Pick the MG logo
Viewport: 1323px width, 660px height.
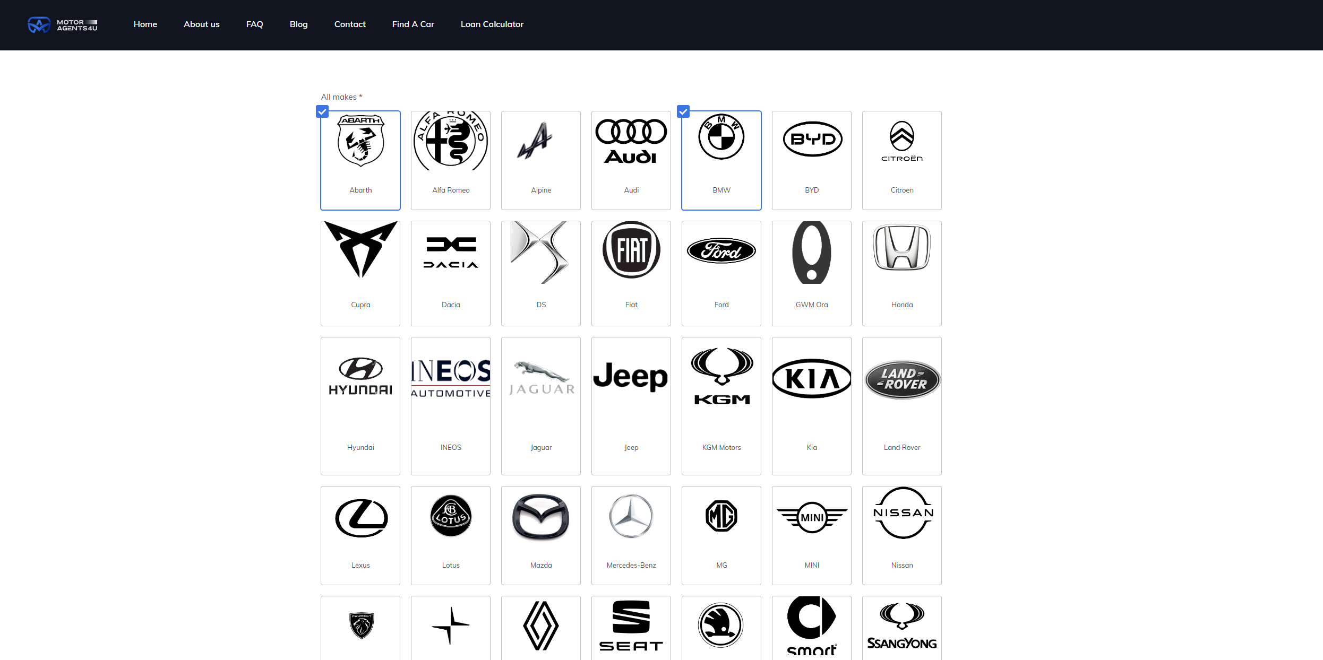point(721,516)
